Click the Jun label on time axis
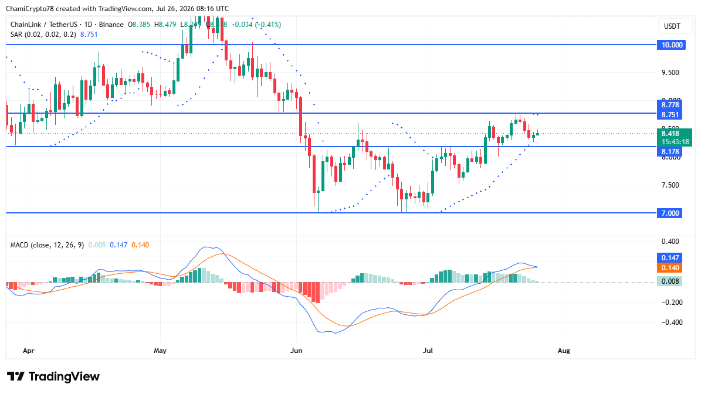701x394 pixels. (x=296, y=351)
